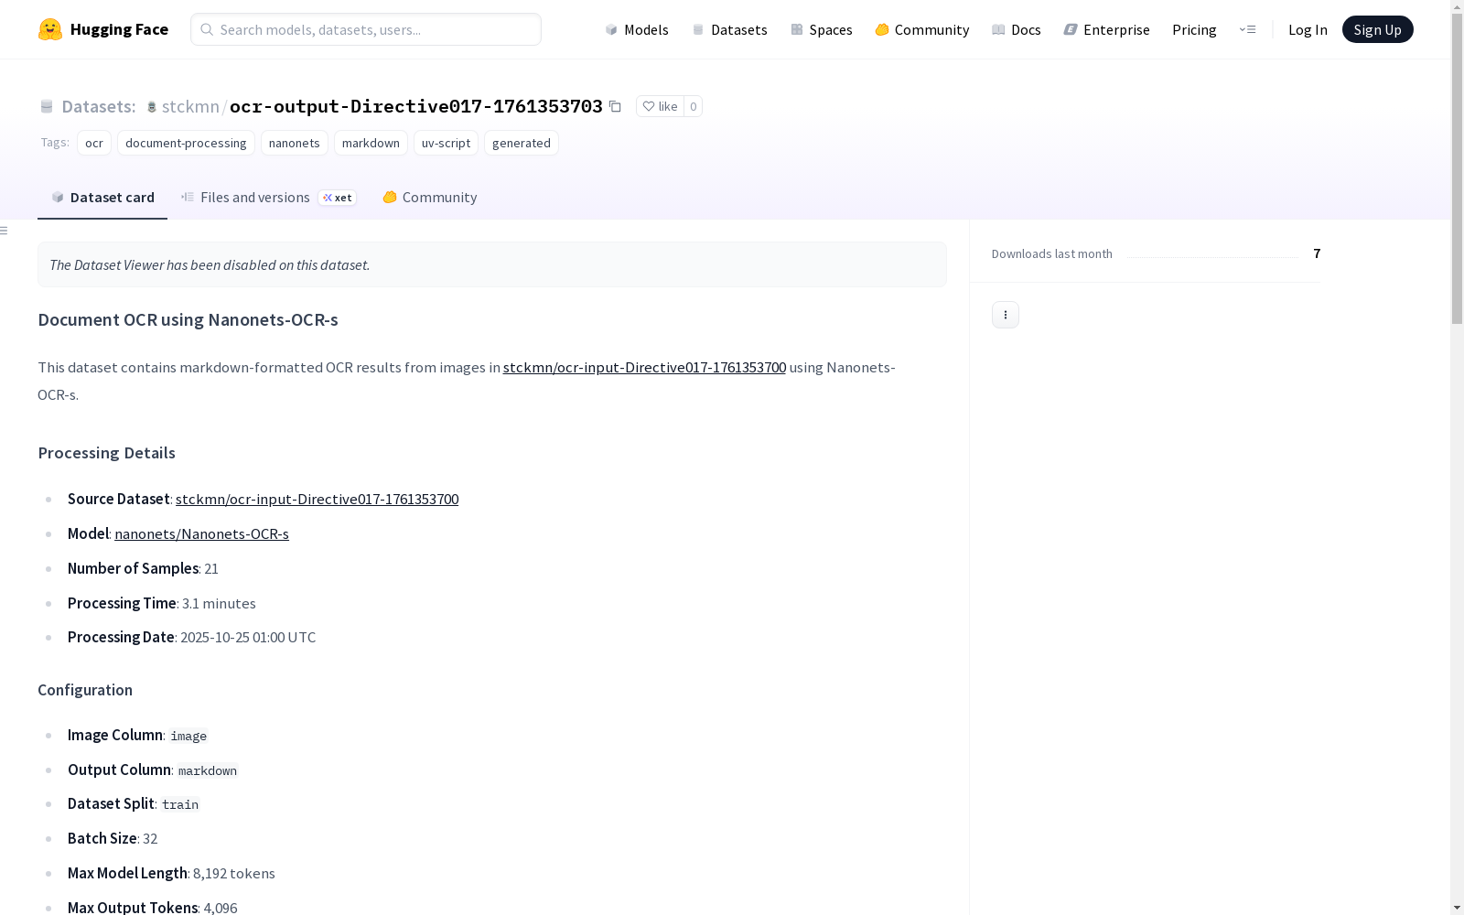This screenshot has height=915, width=1464.
Task: Click the Image Column: image line
Action: (138, 736)
